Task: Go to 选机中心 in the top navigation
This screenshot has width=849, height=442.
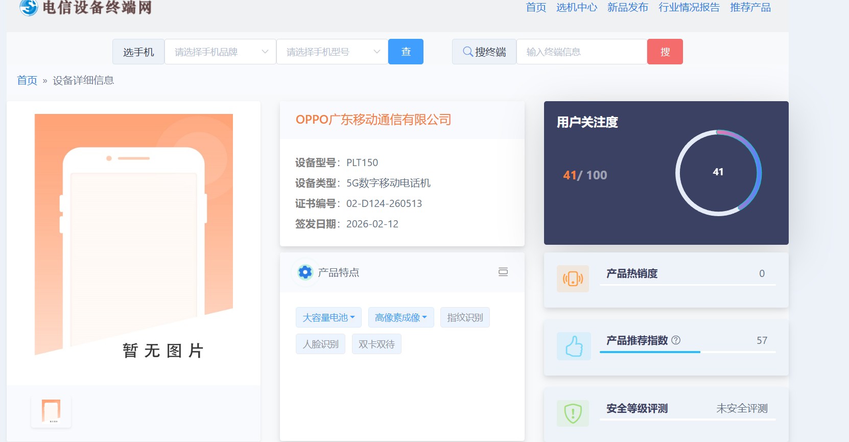Action: coord(576,7)
